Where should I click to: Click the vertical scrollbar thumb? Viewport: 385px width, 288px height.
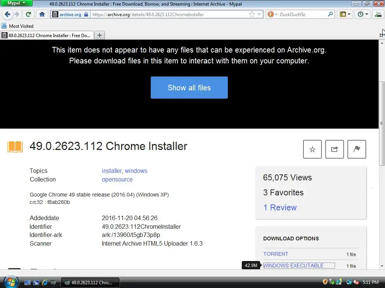tap(382, 123)
